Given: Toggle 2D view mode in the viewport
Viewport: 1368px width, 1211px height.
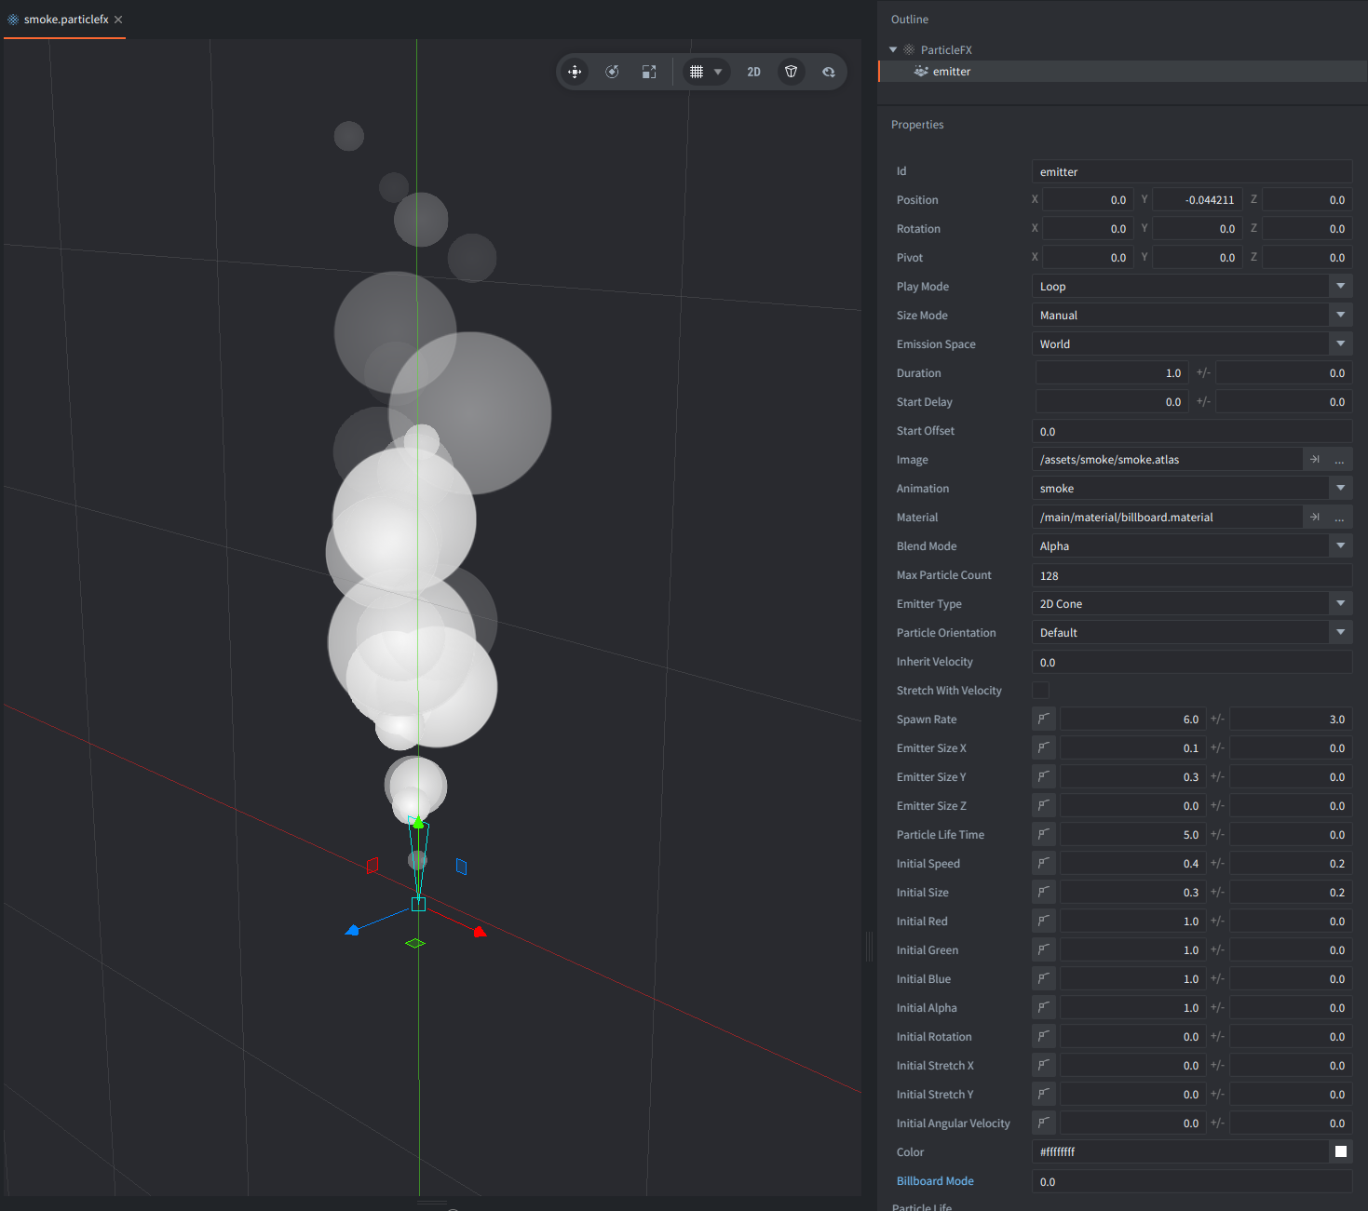Looking at the screenshot, I should [753, 72].
